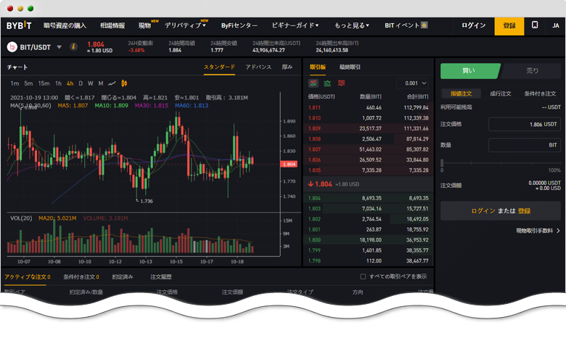The width and height of the screenshot is (566, 341).
Task: Select ask price 1.811 row
Action: tap(368, 107)
